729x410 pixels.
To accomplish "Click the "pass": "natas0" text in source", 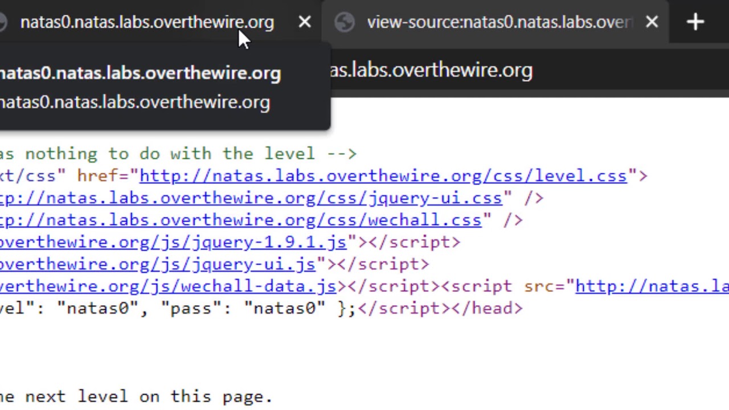I will pos(243,309).
